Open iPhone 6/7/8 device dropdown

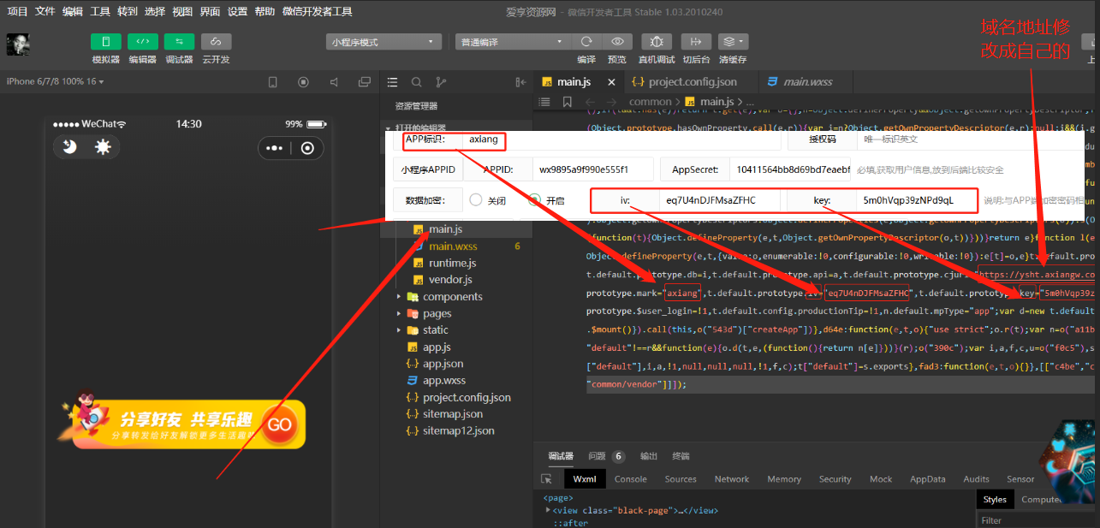[55, 82]
